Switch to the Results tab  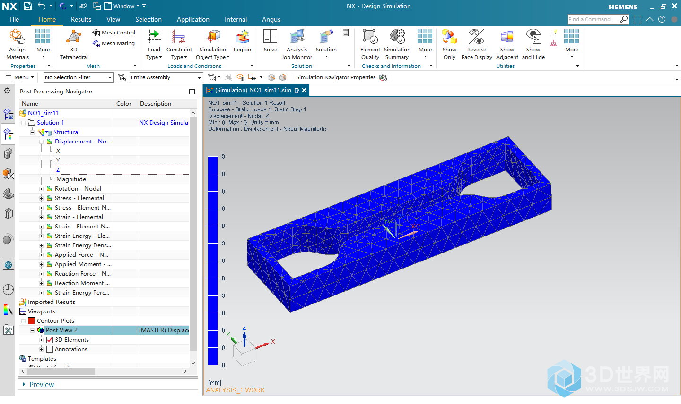(81, 19)
